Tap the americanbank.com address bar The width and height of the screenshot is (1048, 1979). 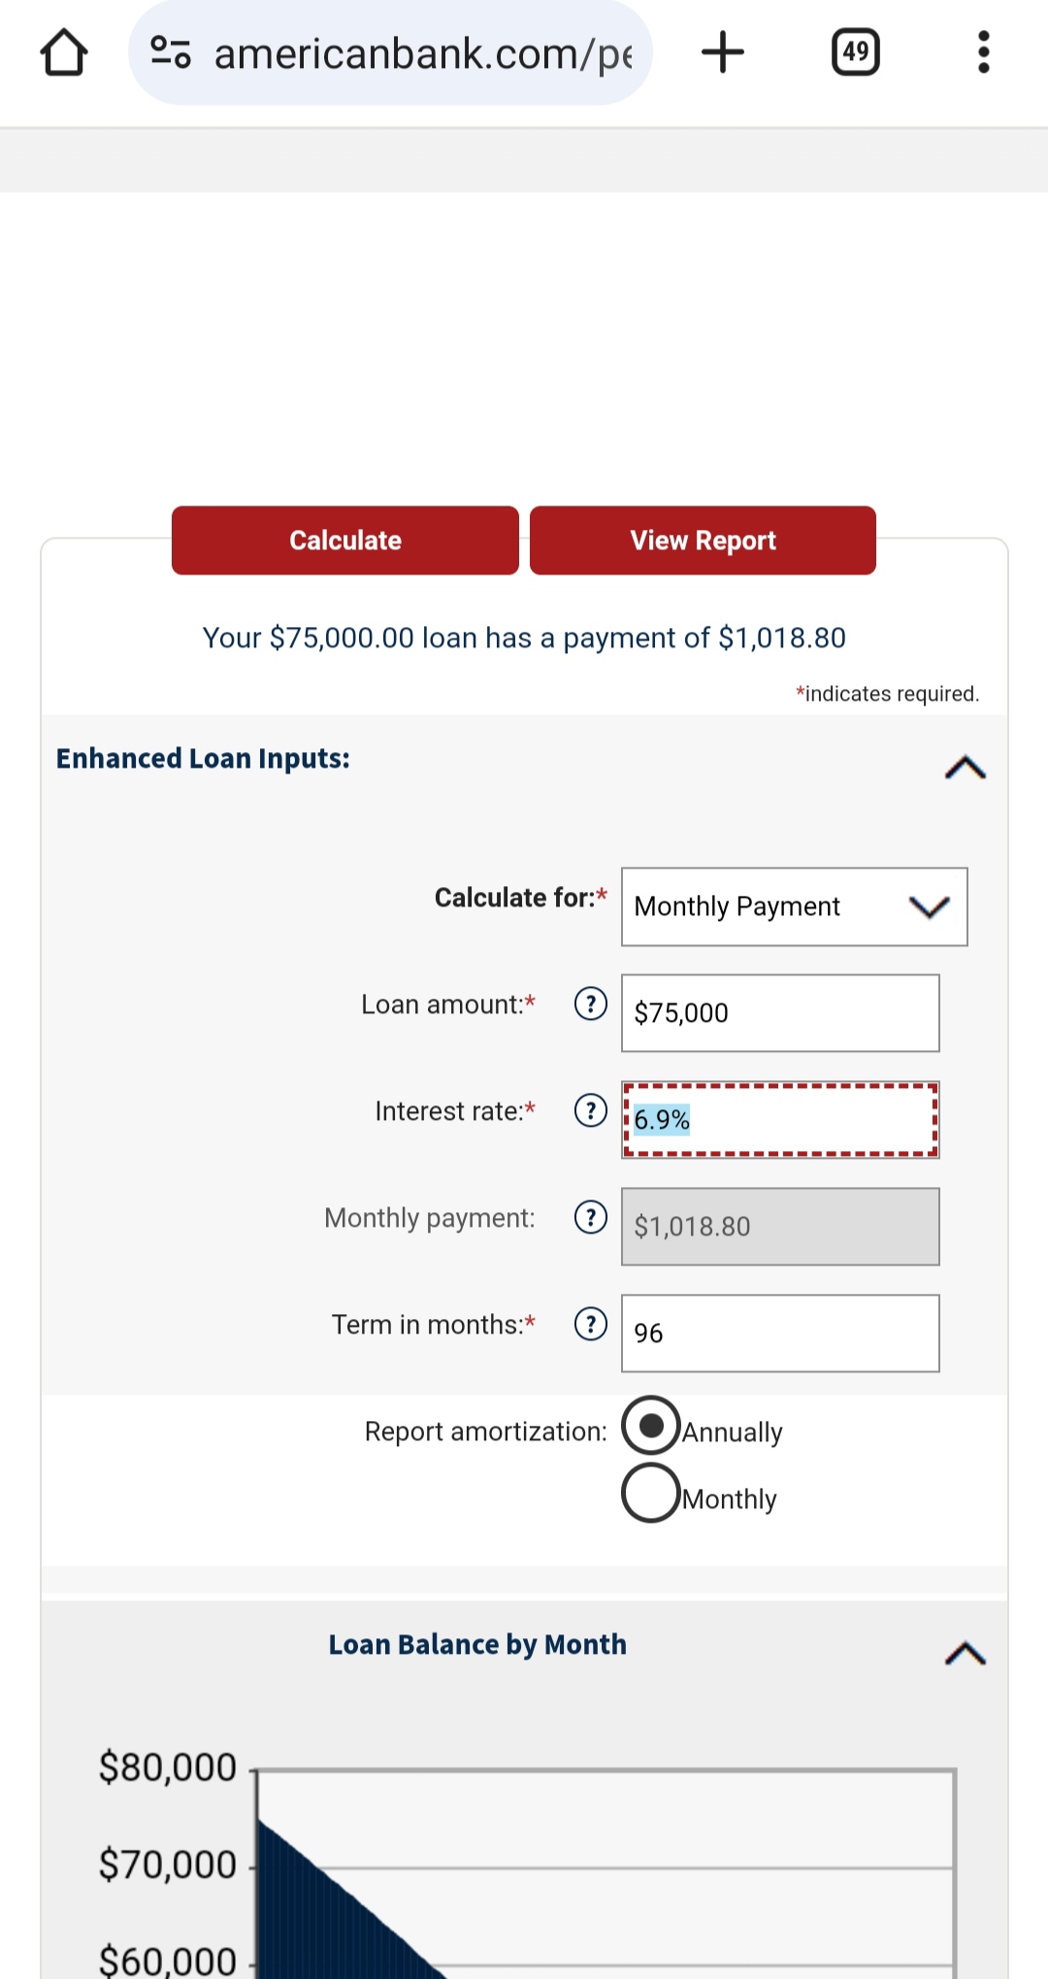coord(422,54)
